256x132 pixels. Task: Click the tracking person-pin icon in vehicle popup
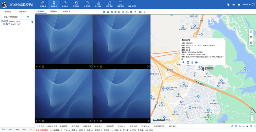coord(192,62)
